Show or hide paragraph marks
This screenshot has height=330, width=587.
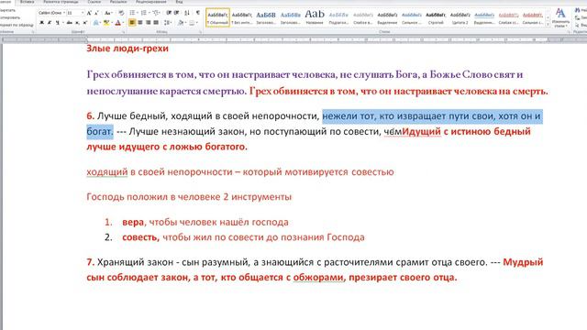[198, 13]
